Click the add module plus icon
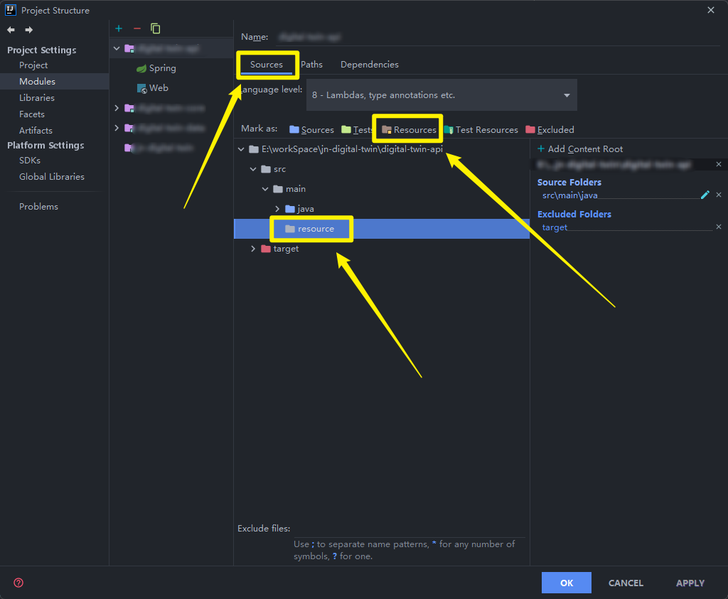Viewport: 728px width, 599px height. click(x=119, y=29)
